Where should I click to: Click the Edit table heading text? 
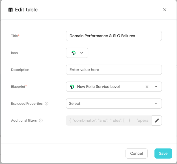click(26, 10)
